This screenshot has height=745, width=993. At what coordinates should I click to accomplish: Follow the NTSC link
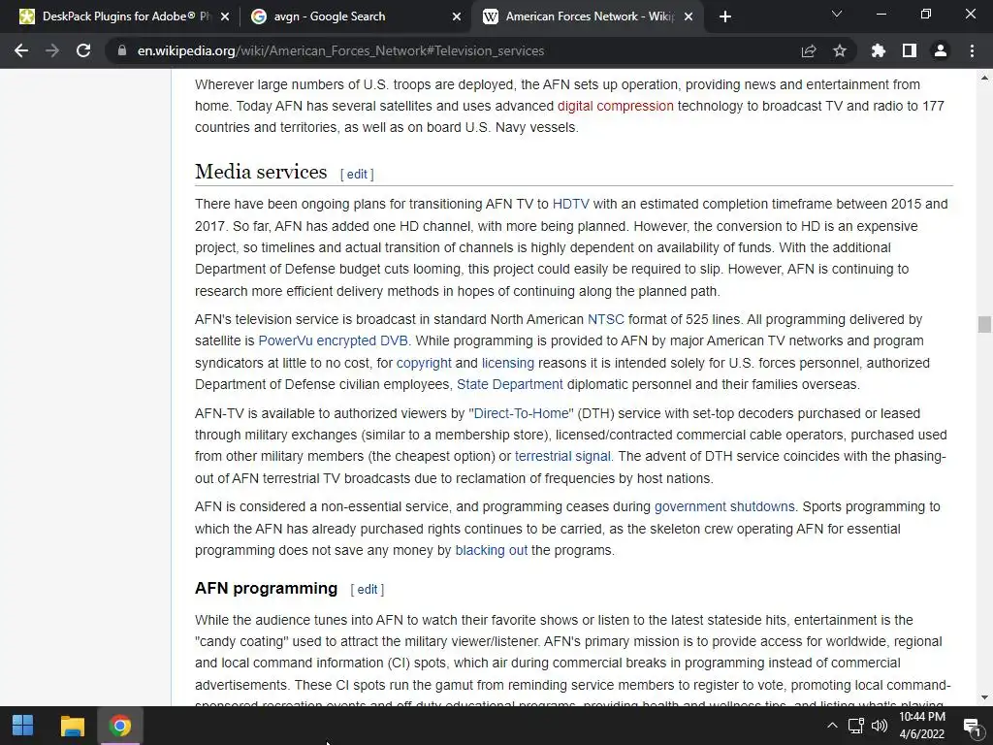coord(605,319)
